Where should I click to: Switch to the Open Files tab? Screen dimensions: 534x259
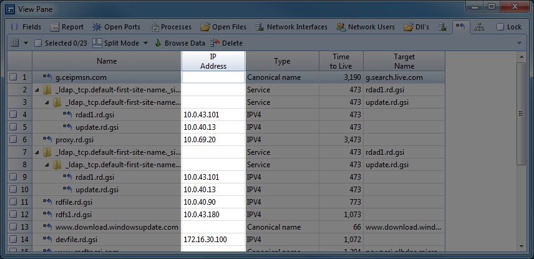223,27
